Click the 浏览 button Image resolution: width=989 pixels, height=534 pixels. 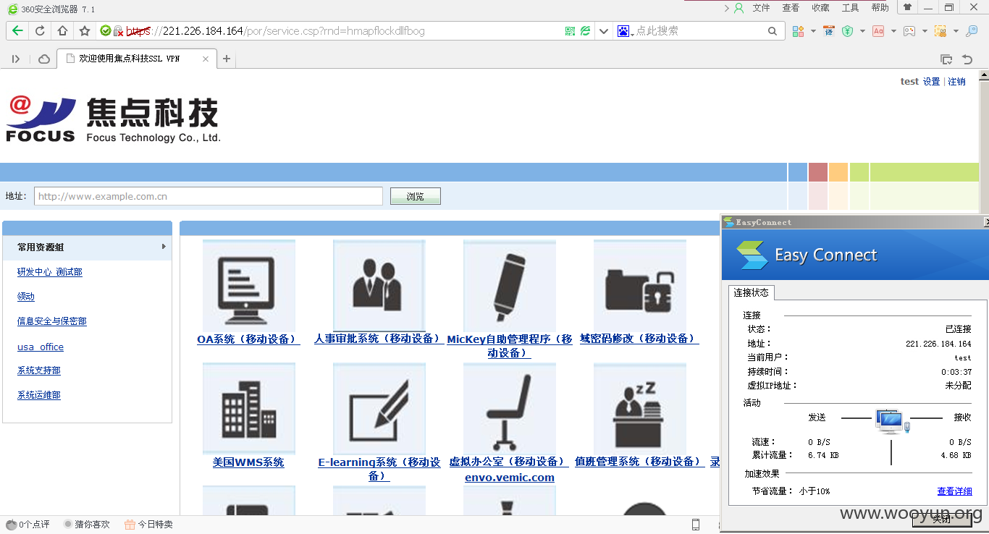pyautogui.click(x=415, y=196)
